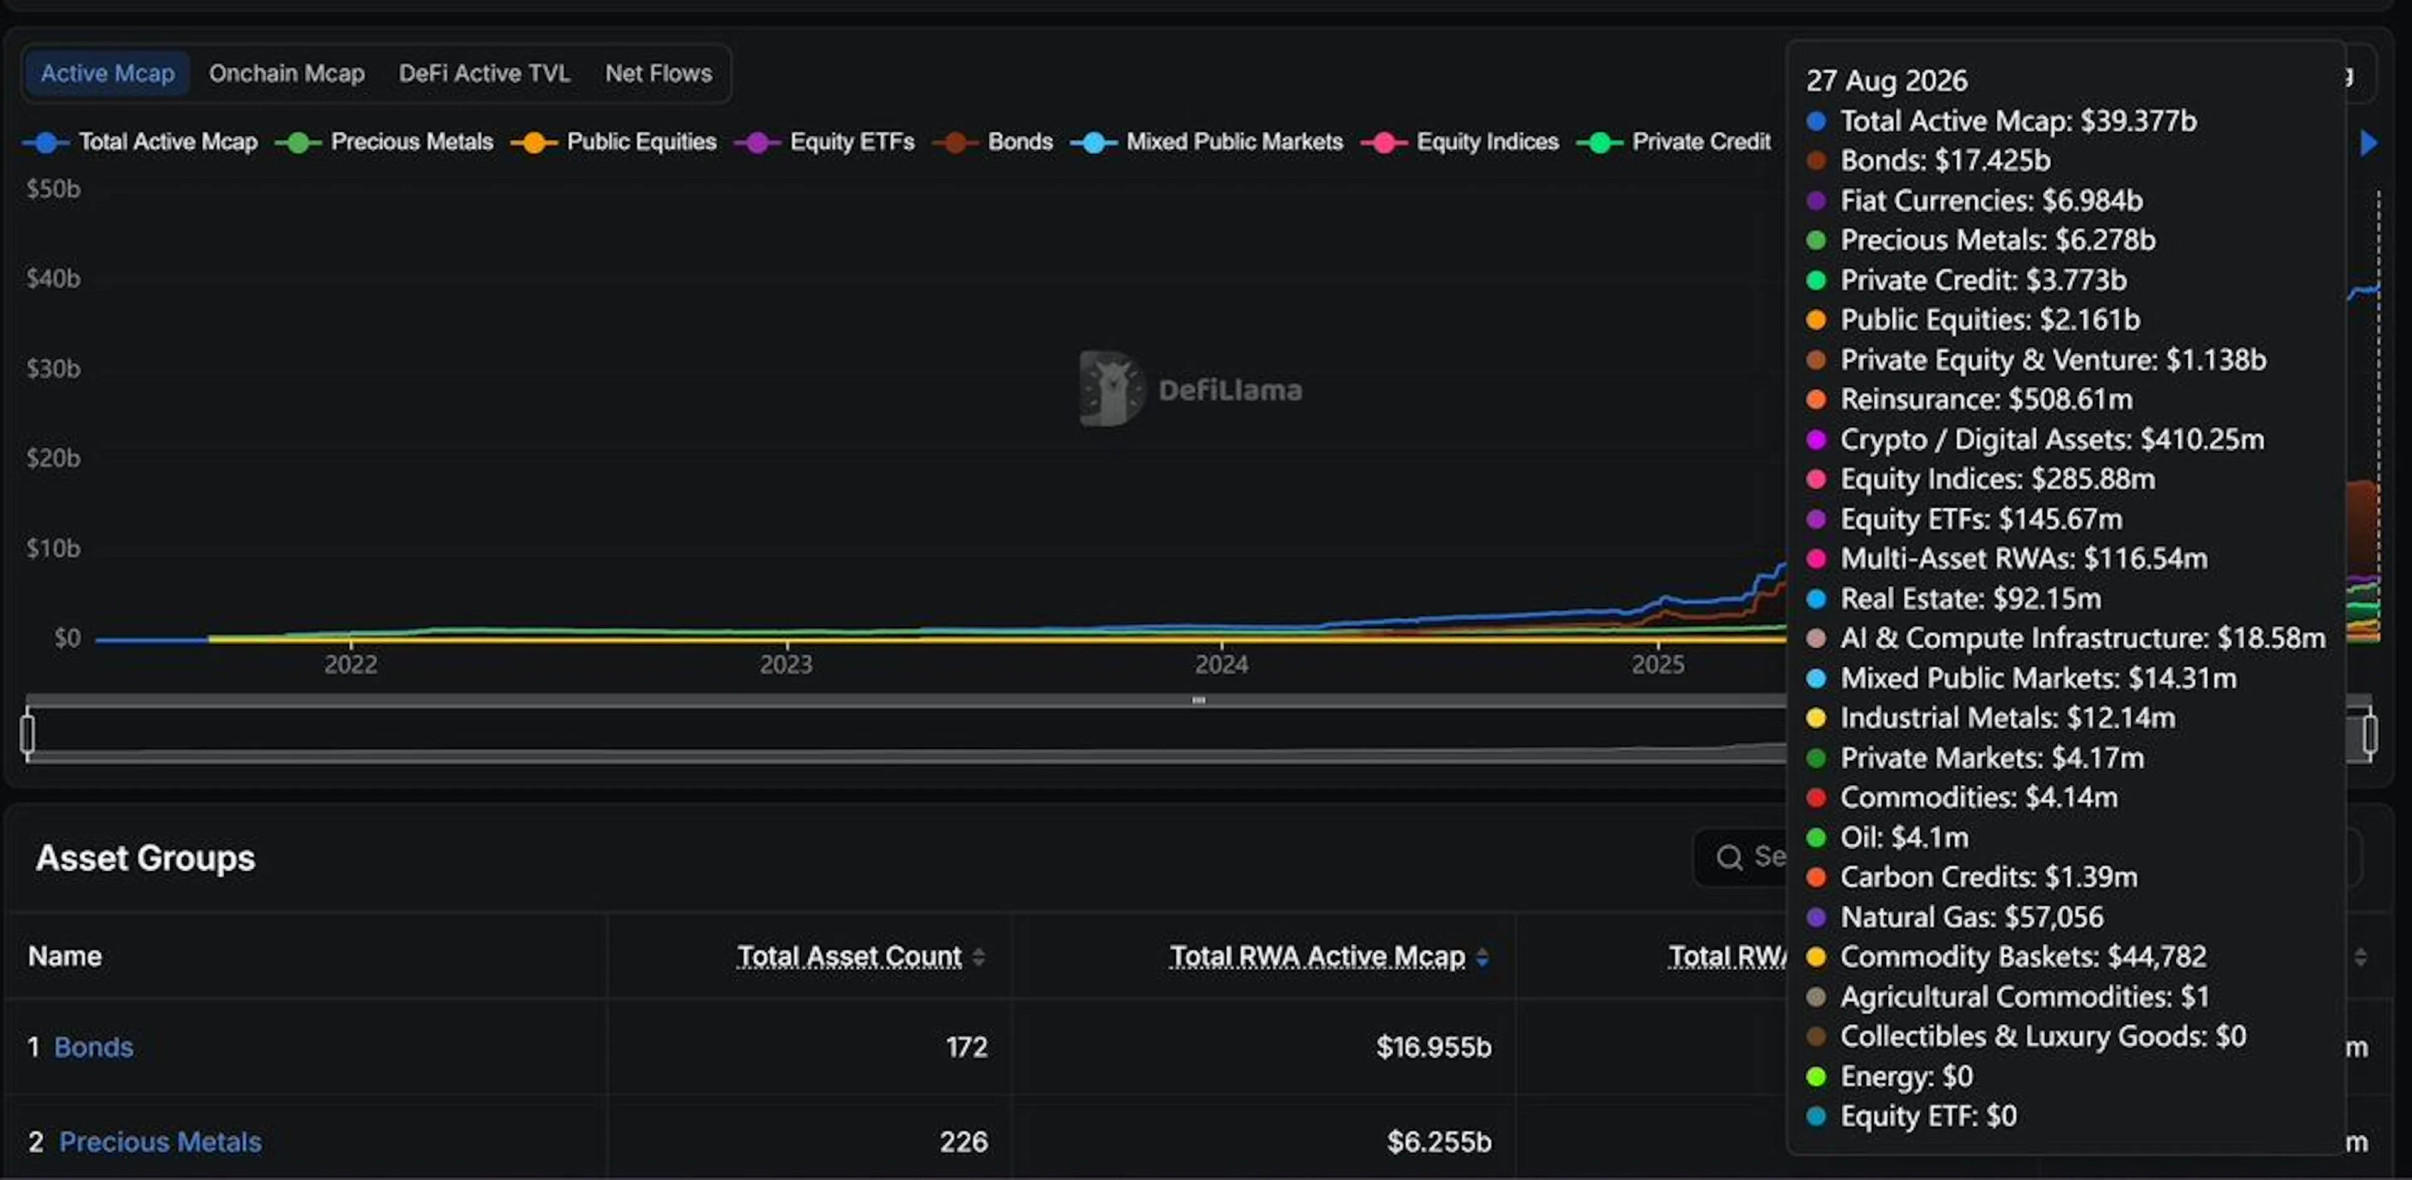This screenshot has width=2412, height=1180.
Task: Click the rightmost column sort arrows
Action: 2360,957
